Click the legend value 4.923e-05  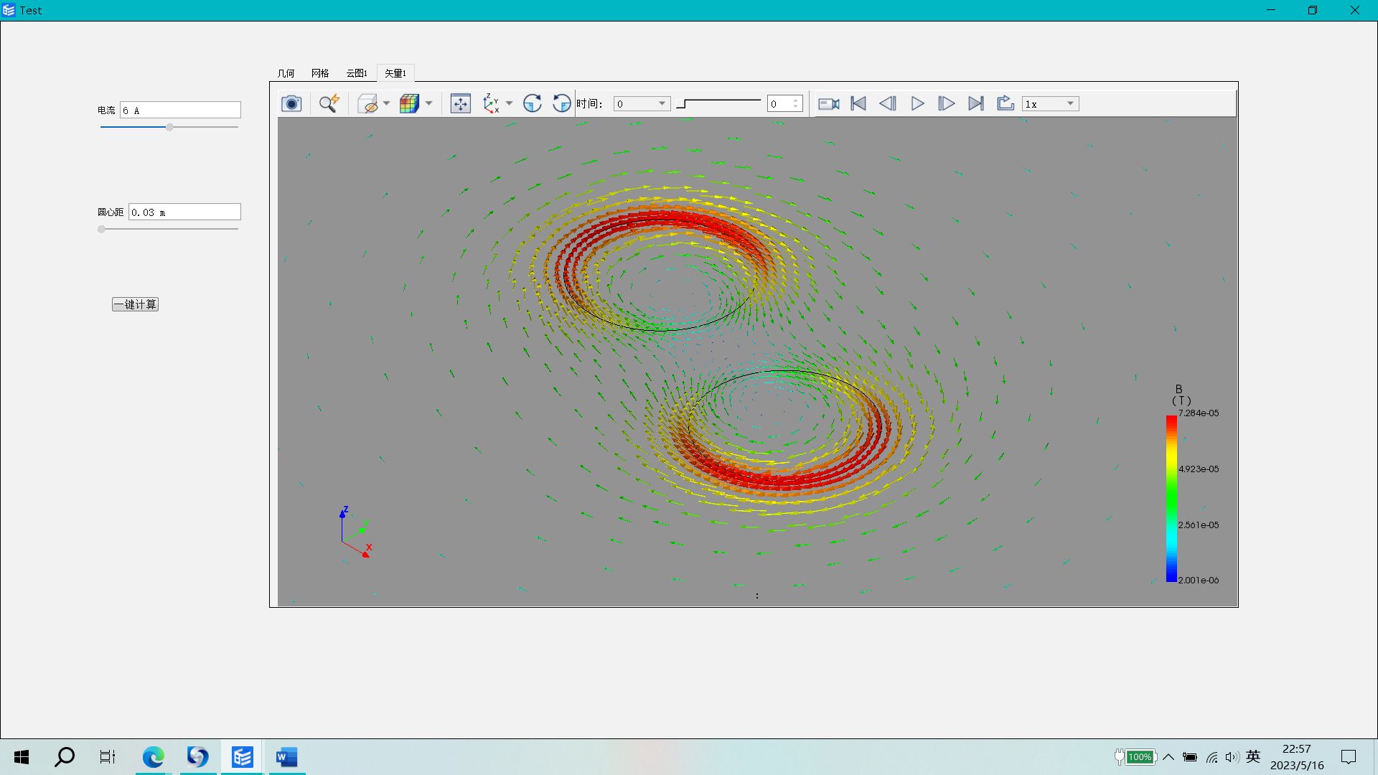click(x=1199, y=469)
